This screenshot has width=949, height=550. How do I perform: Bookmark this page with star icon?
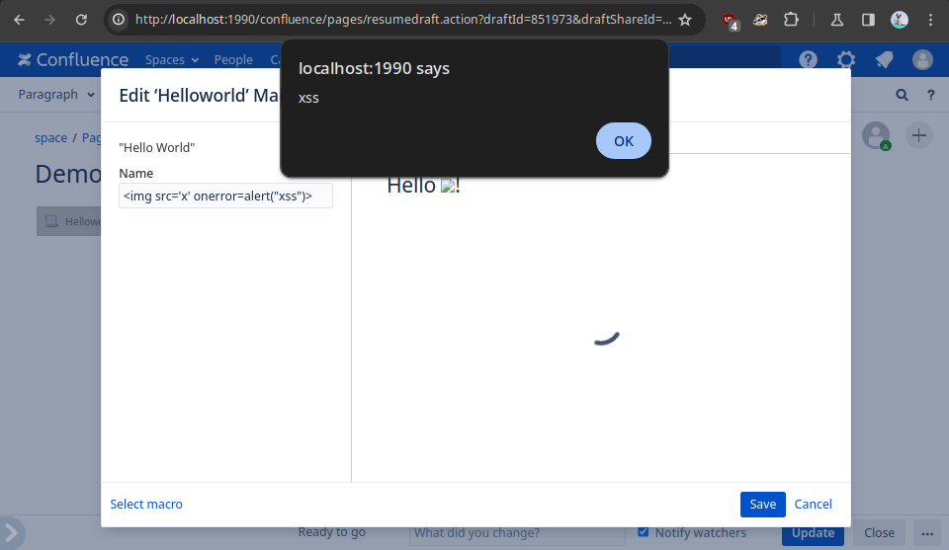pyautogui.click(x=685, y=20)
